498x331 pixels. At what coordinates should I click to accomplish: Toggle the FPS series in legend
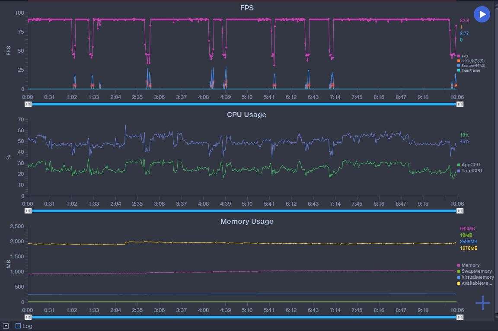click(x=465, y=56)
